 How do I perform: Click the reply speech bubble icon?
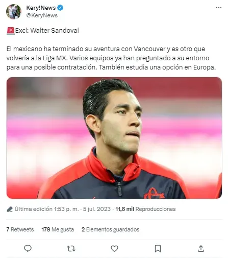point(28,248)
